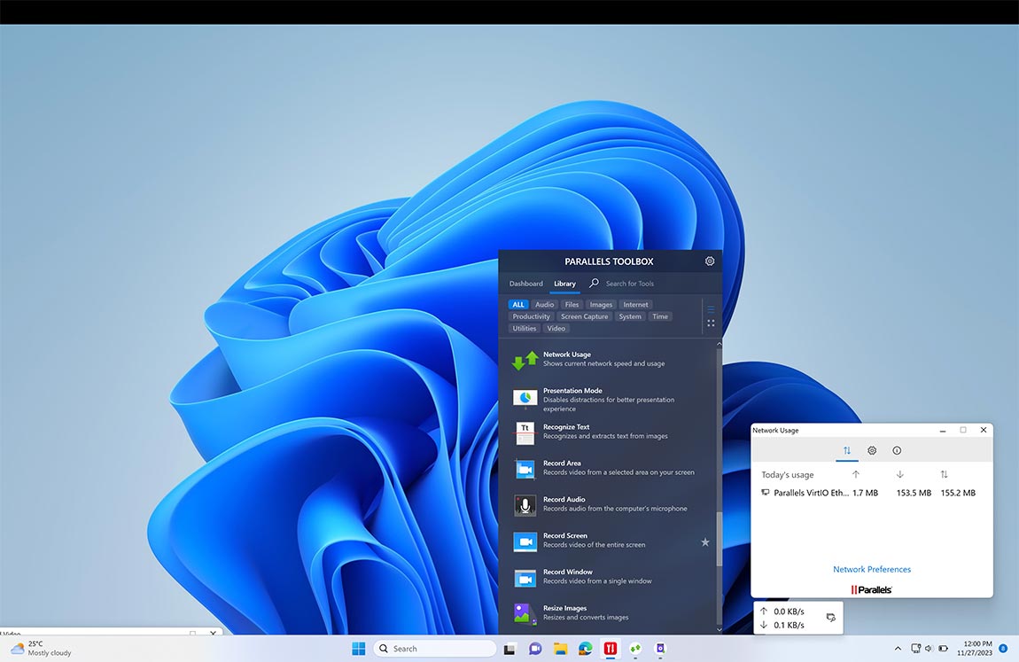This screenshot has width=1019, height=662.
Task: Open Parallels Toolbox settings gear
Action: 709,261
